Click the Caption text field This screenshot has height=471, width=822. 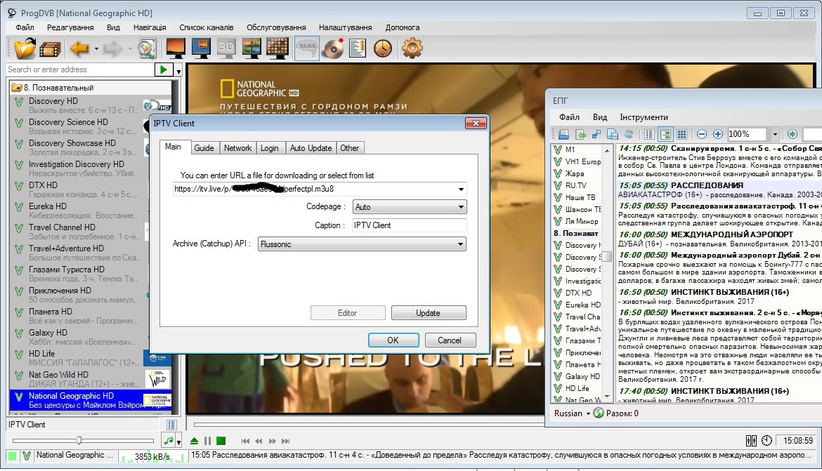coord(410,225)
